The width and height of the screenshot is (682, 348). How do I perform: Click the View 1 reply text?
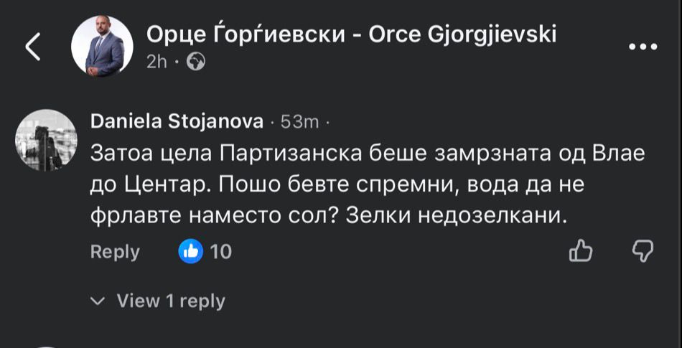click(171, 301)
